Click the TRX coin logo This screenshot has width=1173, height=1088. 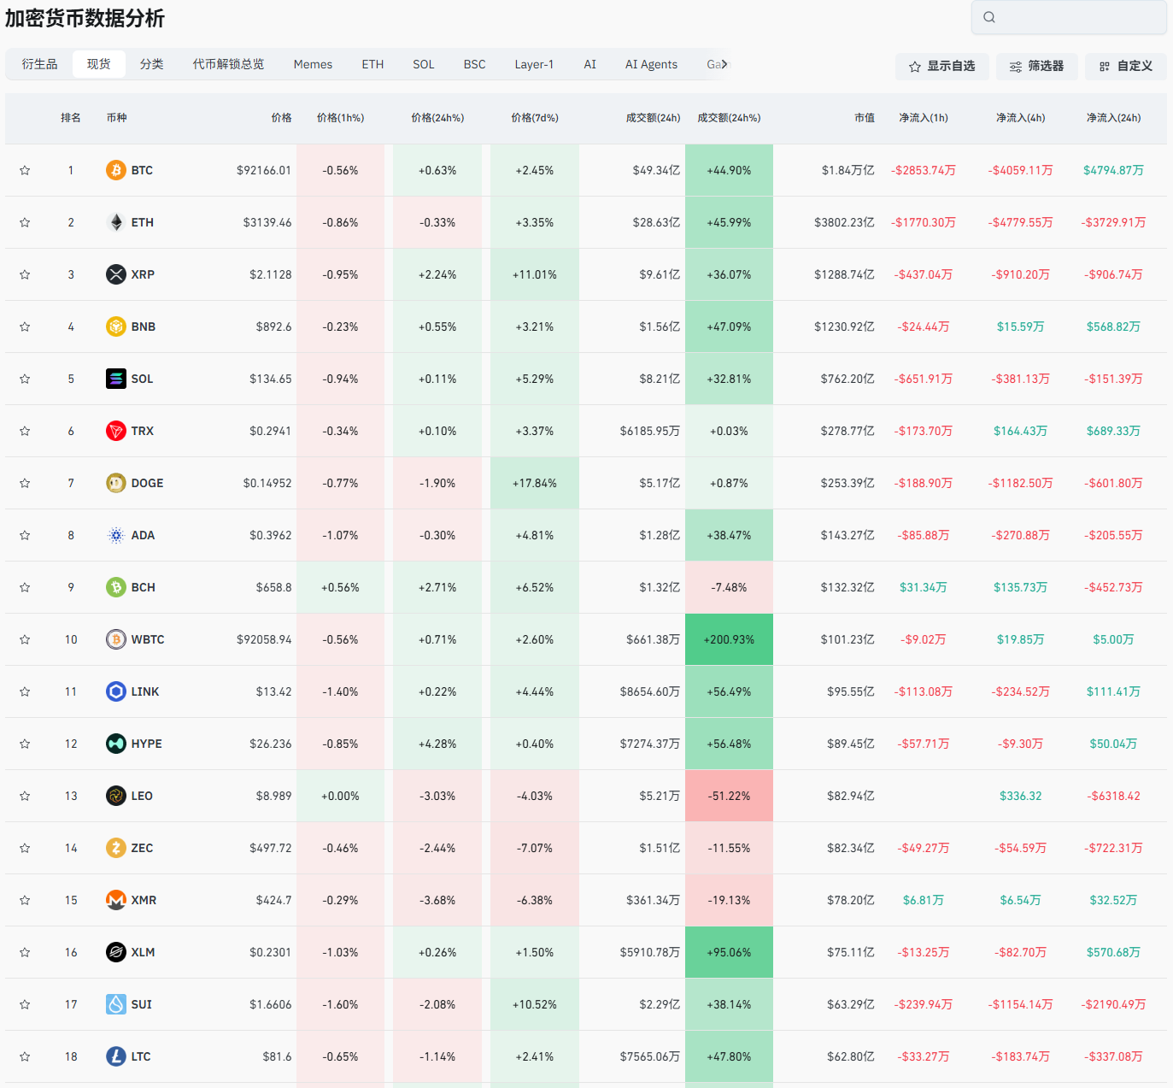point(115,431)
